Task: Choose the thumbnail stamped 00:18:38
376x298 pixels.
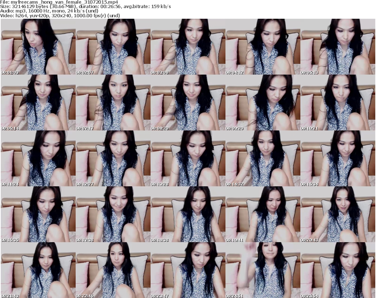Action: coord(188,214)
